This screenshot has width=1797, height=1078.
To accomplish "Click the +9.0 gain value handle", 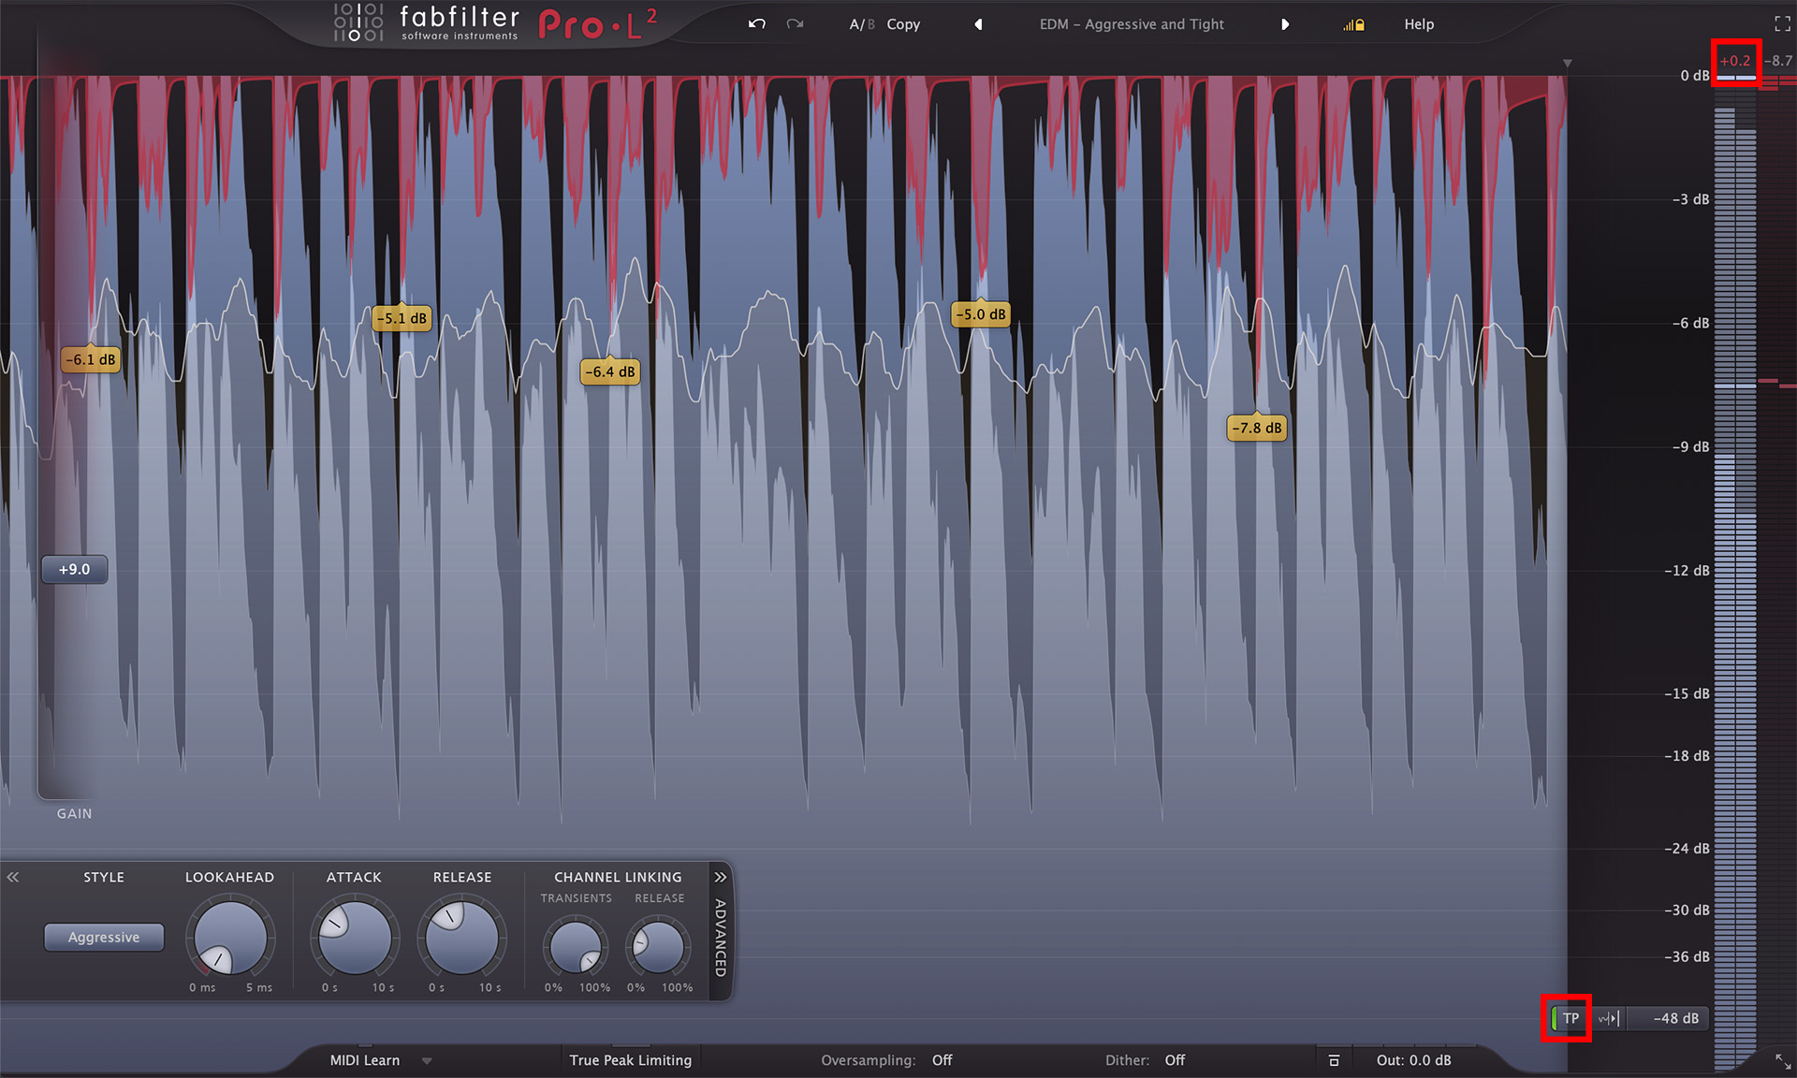I will point(75,569).
